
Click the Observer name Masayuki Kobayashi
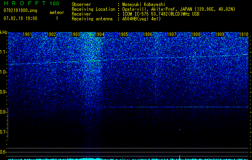pos(144,4)
